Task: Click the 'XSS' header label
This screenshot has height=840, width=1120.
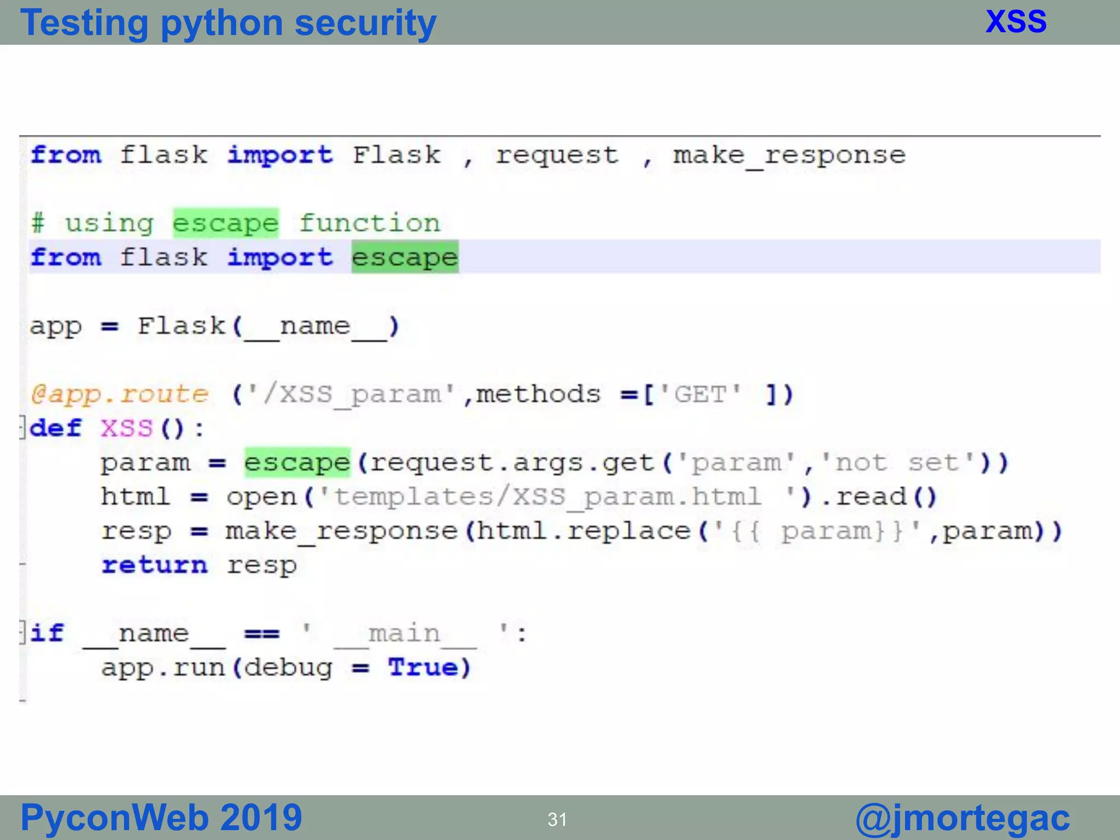Action: [1016, 22]
